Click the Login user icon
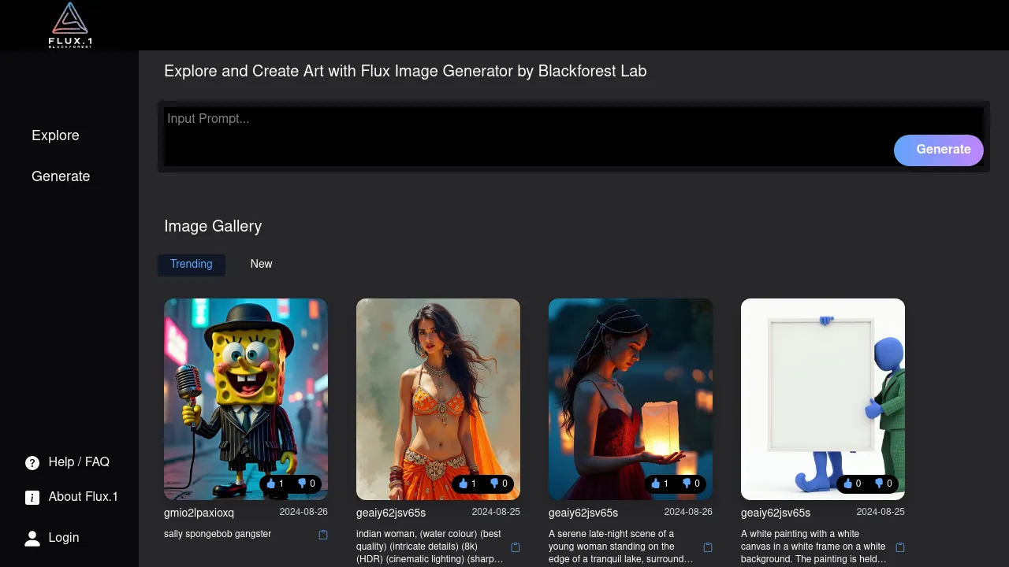The width and height of the screenshot is (1009, 567). coord(32,539)
